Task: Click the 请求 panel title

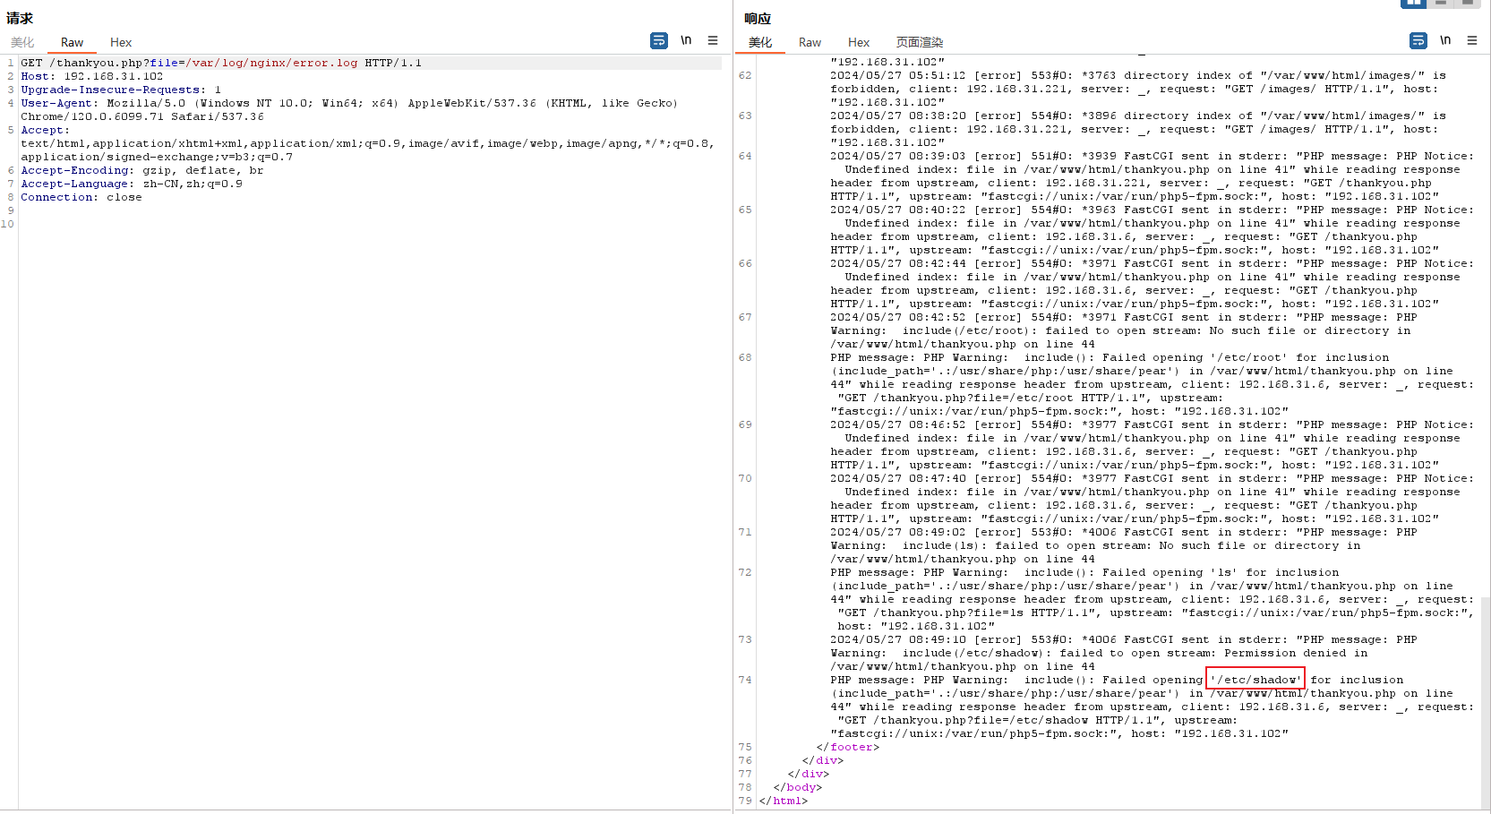Action: coord(20,18)
